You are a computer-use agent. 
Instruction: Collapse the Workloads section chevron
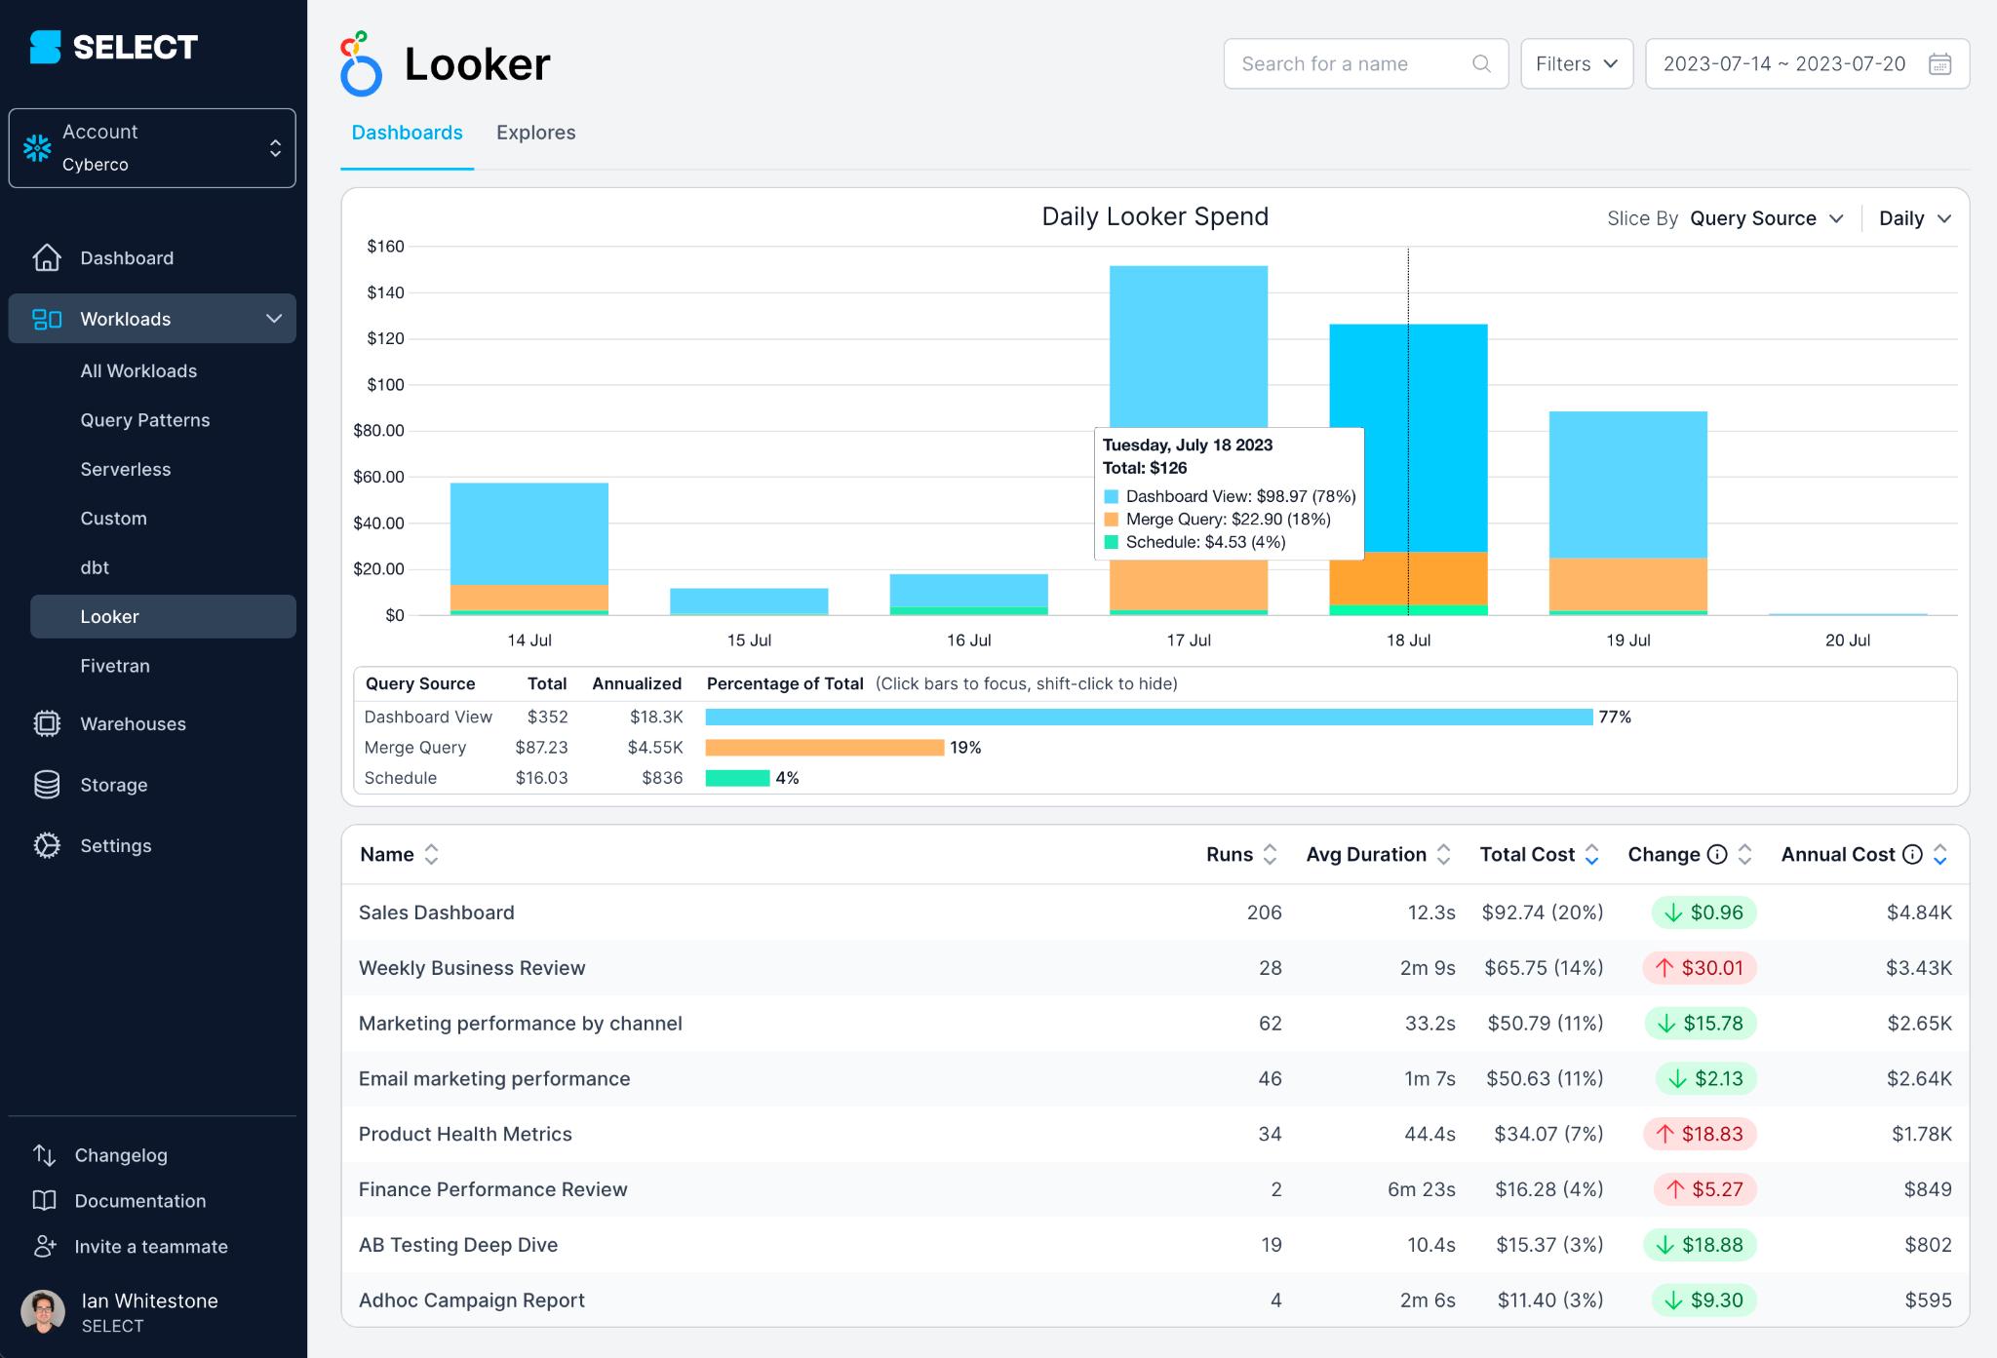pyautogui.click(x=274, y=319)
